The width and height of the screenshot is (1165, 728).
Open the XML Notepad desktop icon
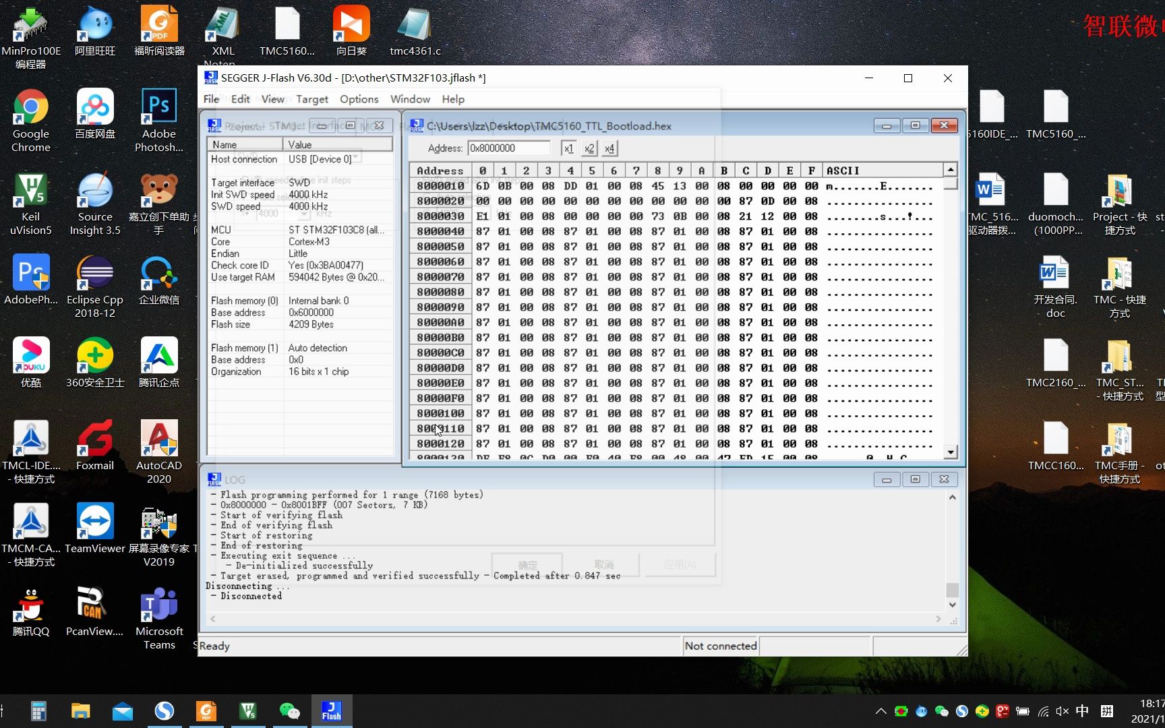click(x=223, y=34)
